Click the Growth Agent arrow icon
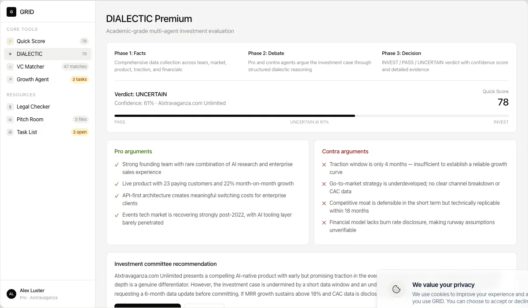528x308 pixels. pyautogui.click(x=10, y=79)
